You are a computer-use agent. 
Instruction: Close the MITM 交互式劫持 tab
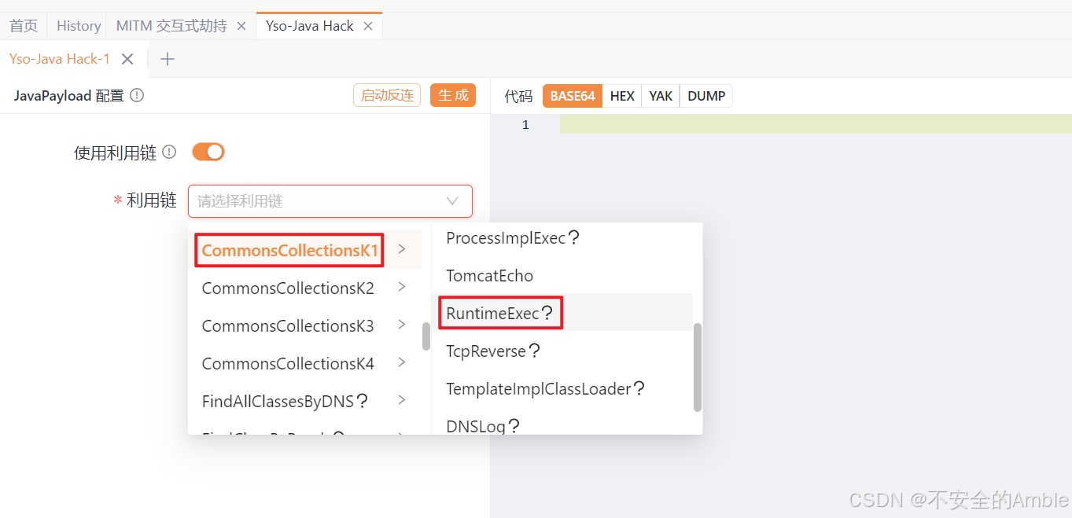click(x=241, y=26)
